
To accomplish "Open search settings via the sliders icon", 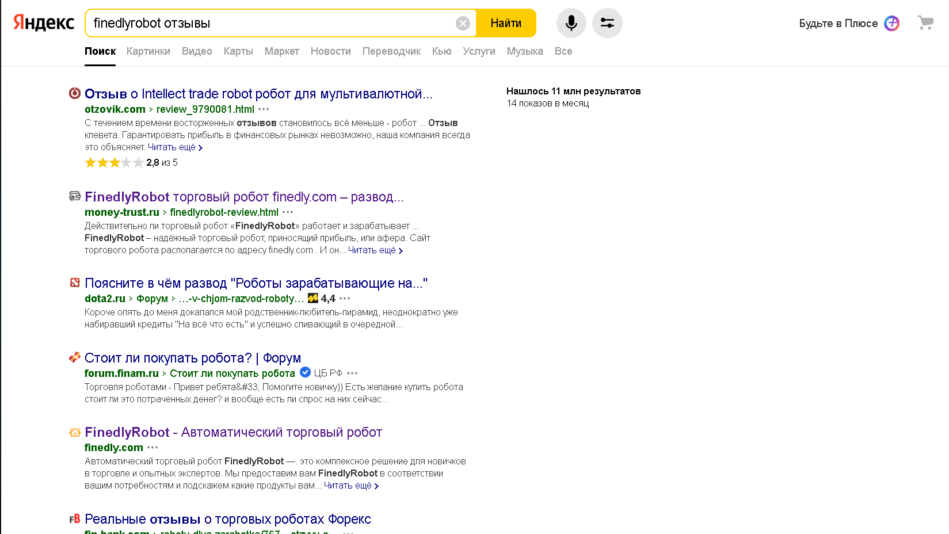I will (607, 23).
